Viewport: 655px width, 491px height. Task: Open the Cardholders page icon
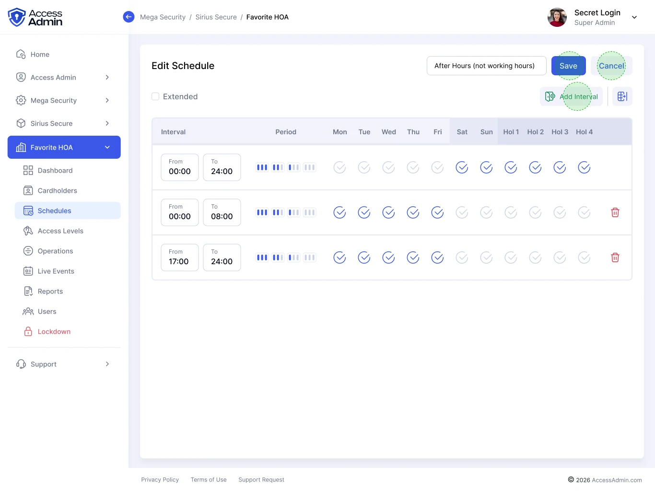pyautogui.click(x=28, y=190)
